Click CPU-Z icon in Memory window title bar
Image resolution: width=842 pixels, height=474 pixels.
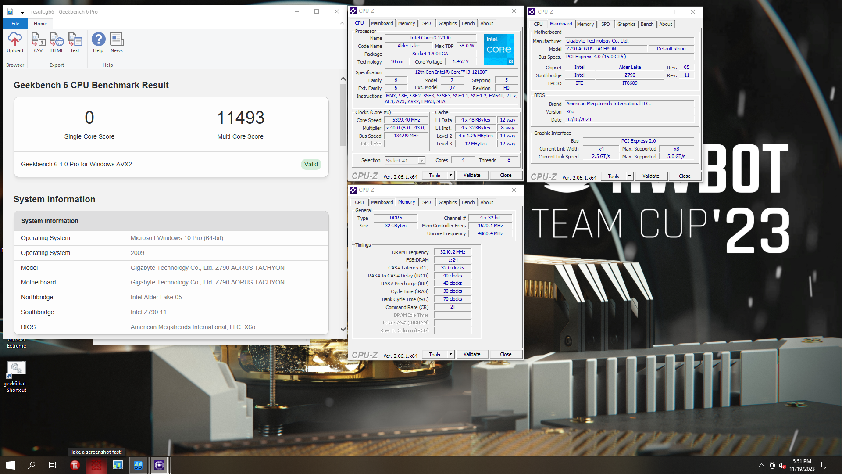353,190
